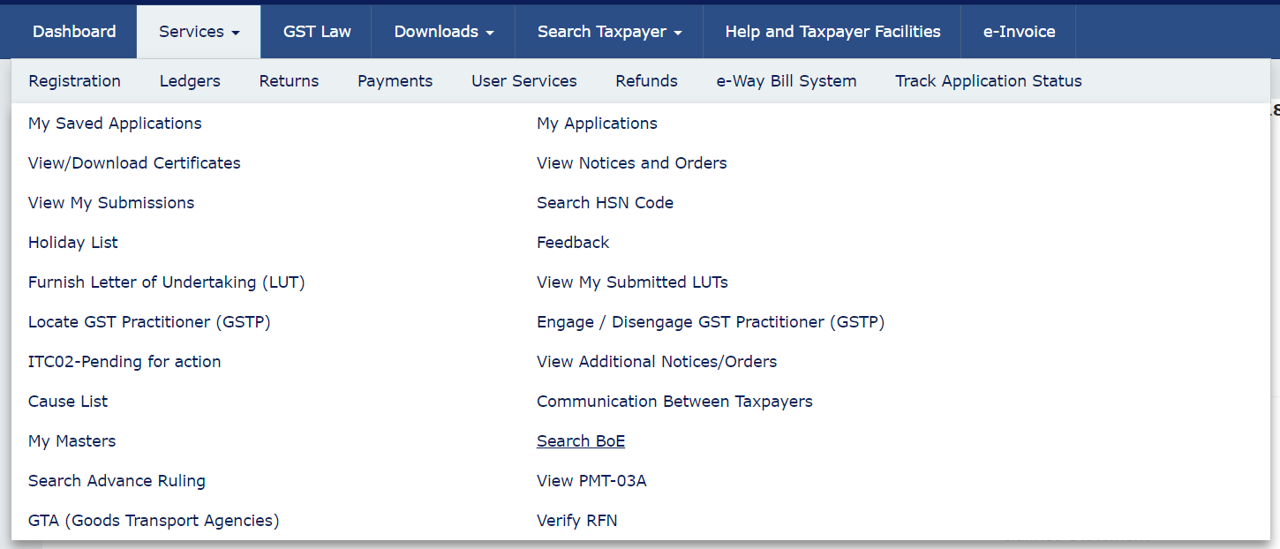The height and width of the screenshot is (549, 1280).
Task: Open View PMT-03A link
Action: coord(591,481)
